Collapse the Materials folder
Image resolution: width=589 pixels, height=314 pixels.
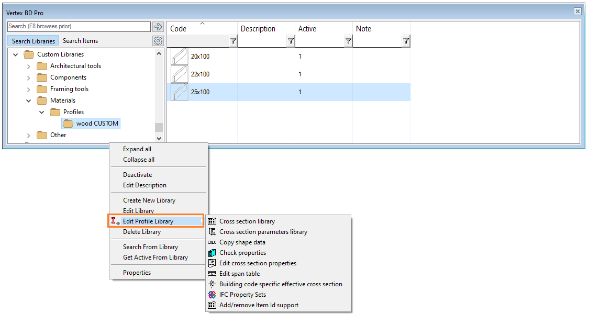tap(29, 100)
